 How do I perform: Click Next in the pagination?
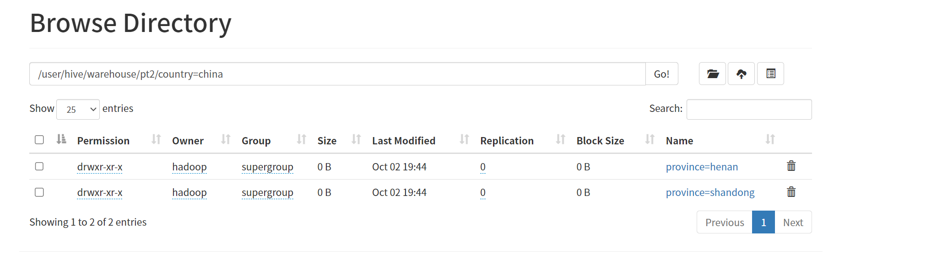(x=793, y=222)
